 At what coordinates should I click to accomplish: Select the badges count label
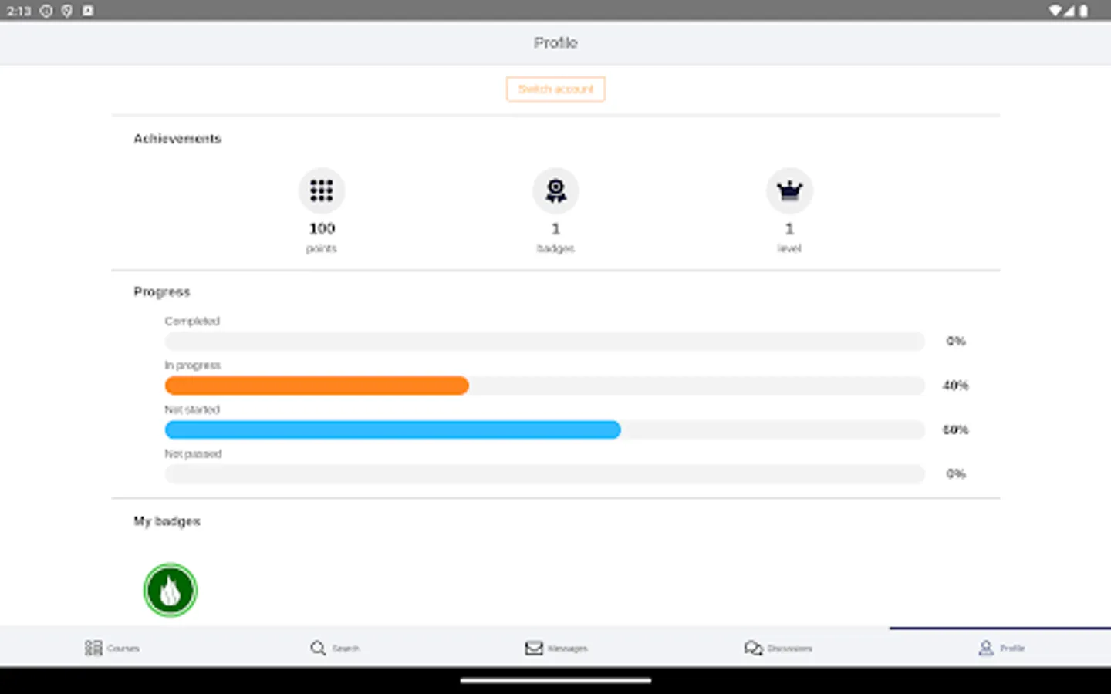pyautogui.click(x=555, y=248)
